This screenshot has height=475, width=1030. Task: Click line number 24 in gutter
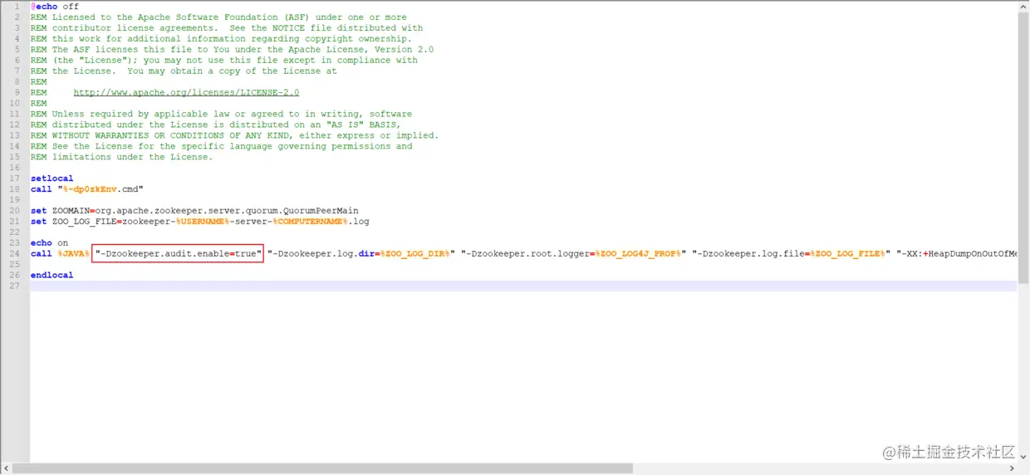tap(13, 253)
